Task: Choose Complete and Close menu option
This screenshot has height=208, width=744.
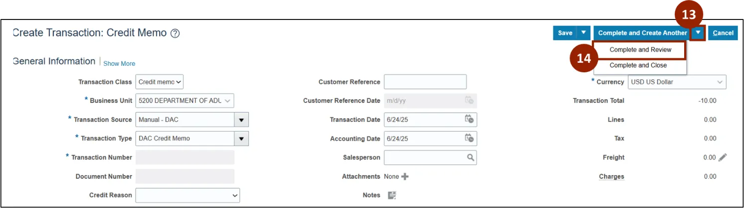Action: click(638, 65)
